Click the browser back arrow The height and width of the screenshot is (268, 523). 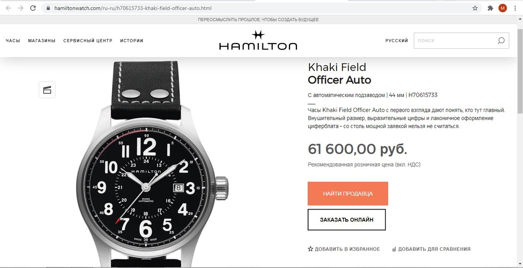click(x=9, y=8)
